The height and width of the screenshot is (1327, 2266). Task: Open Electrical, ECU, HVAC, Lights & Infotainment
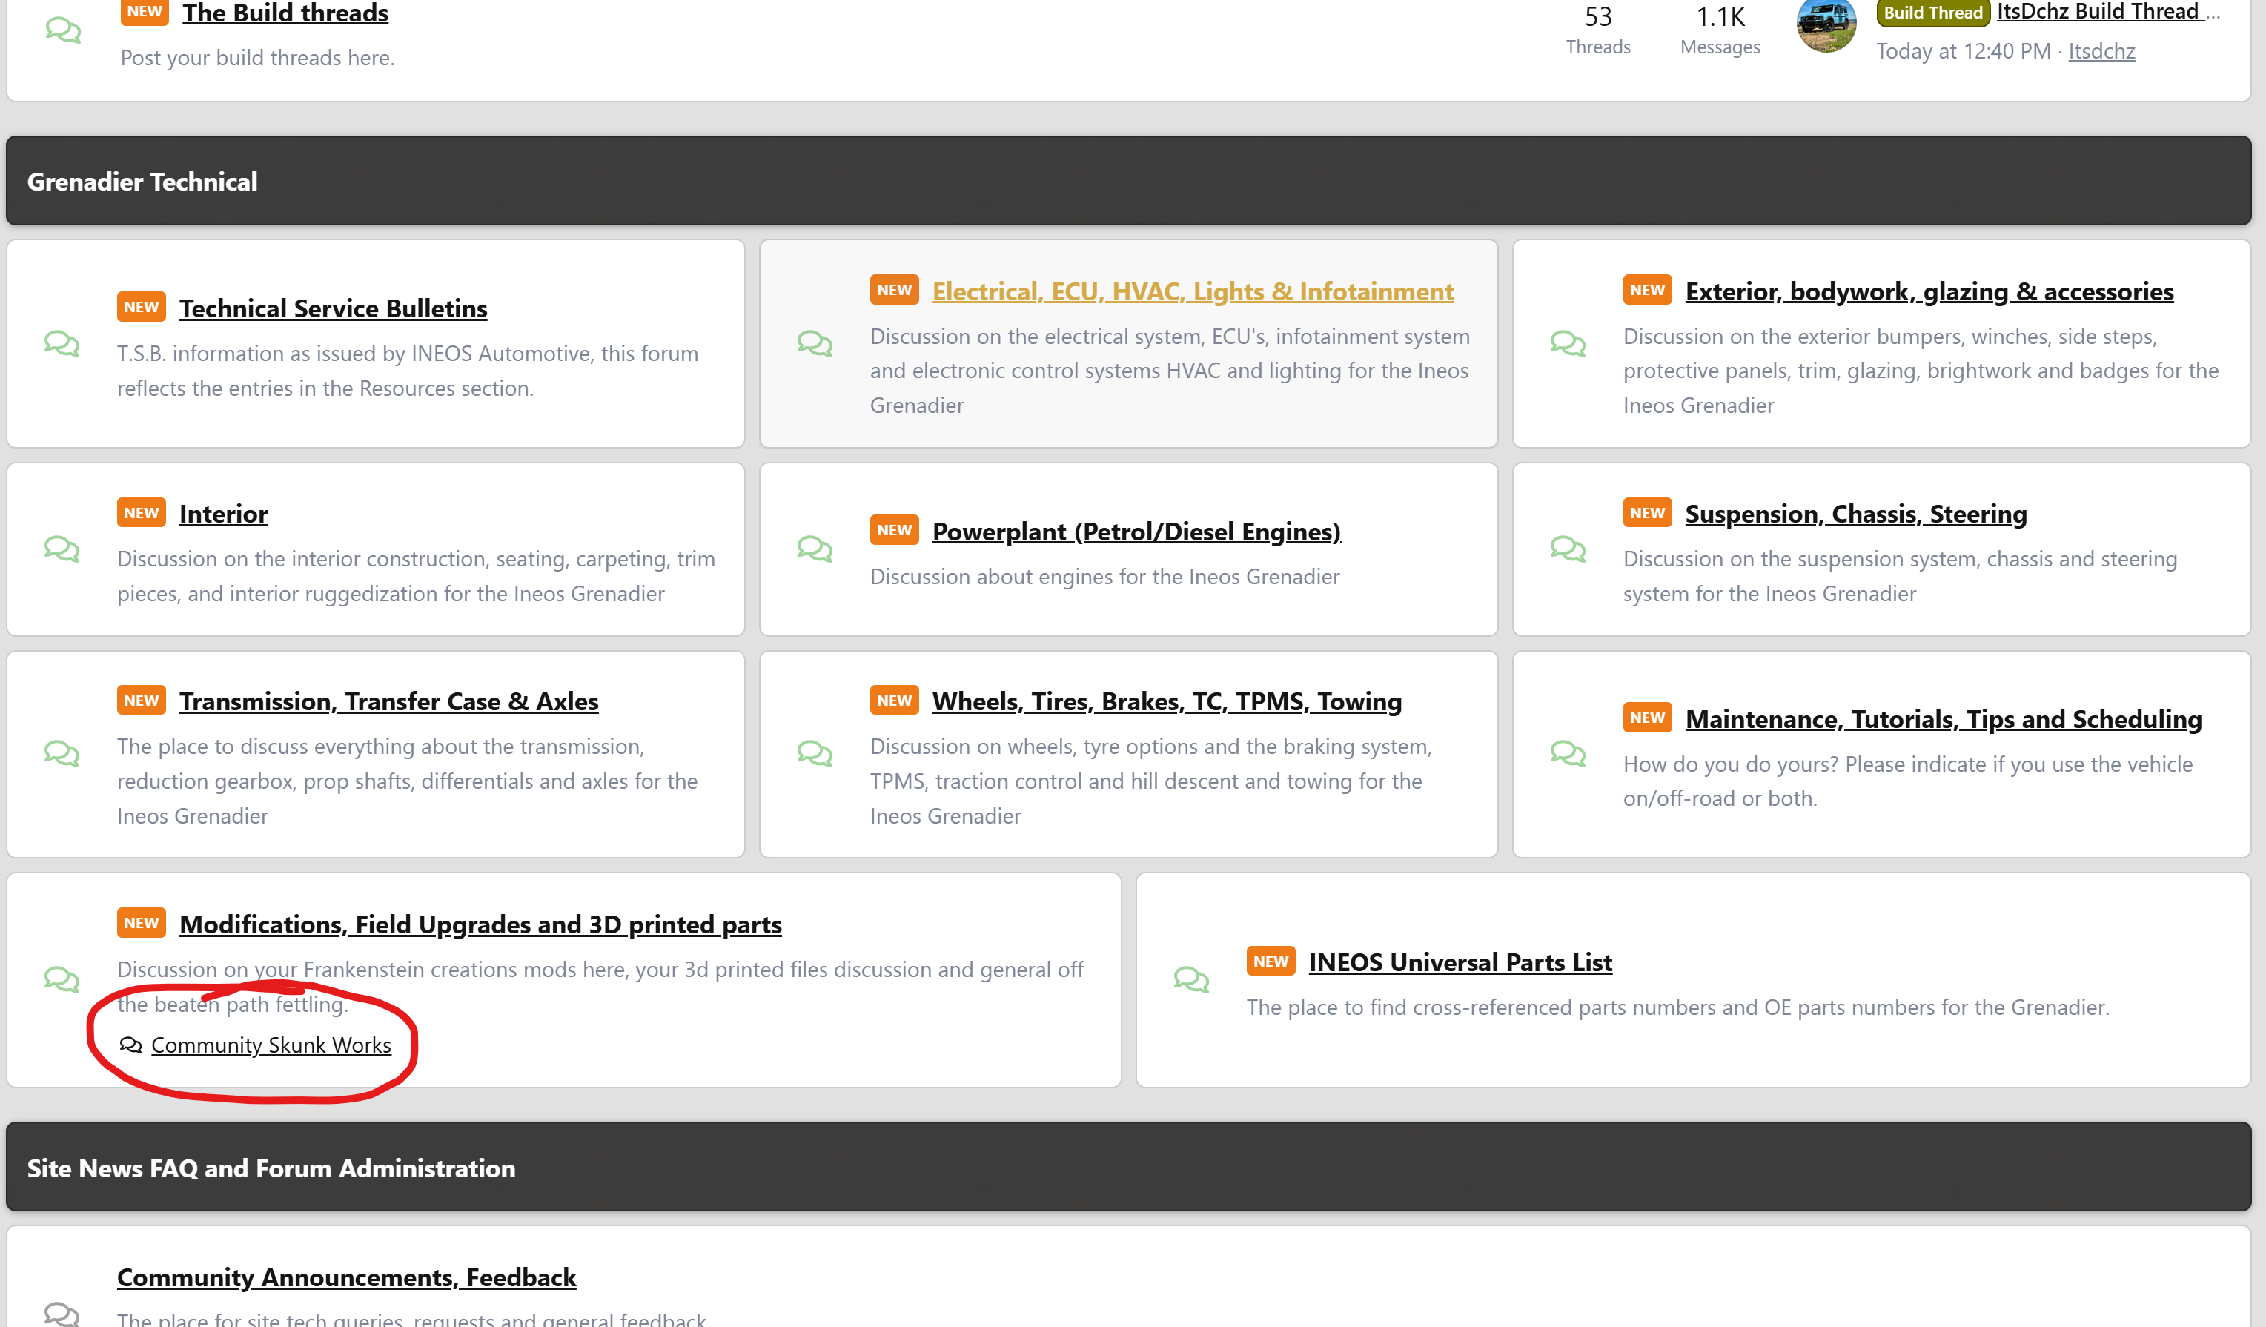coord(1193,291)
